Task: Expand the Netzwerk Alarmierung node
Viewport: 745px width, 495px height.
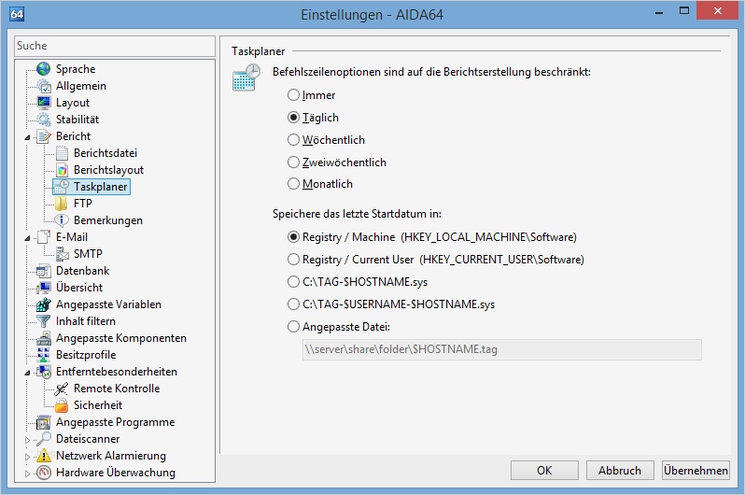Action: [28, 457]
